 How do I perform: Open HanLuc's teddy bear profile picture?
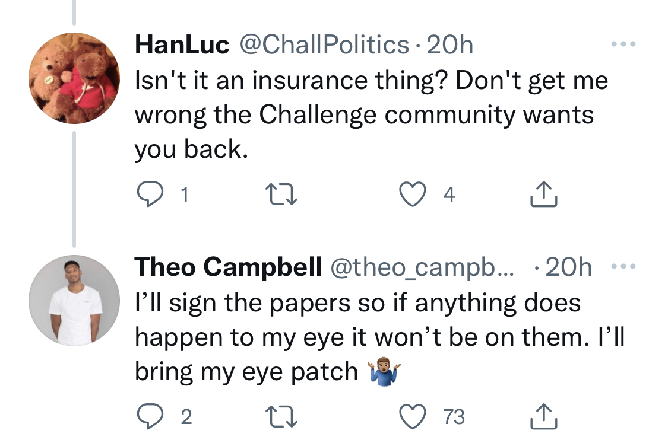point(74,78)
